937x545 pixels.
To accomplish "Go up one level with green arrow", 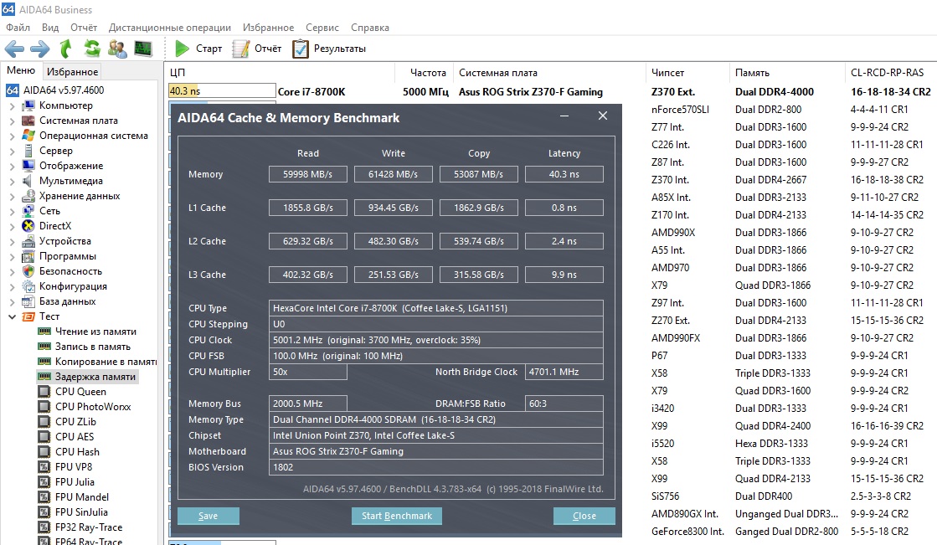I will click(66, 49).
